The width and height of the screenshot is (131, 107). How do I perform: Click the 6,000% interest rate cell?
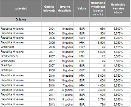click(118, 70)
